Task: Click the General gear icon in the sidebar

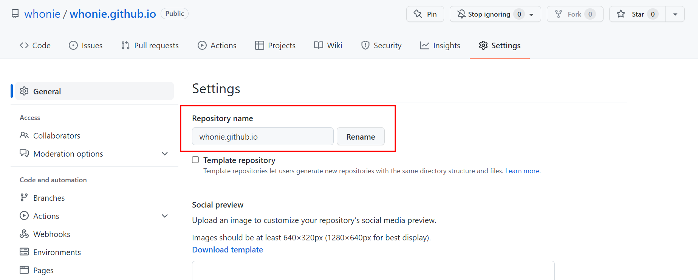Action: click(x=24, y=91)
